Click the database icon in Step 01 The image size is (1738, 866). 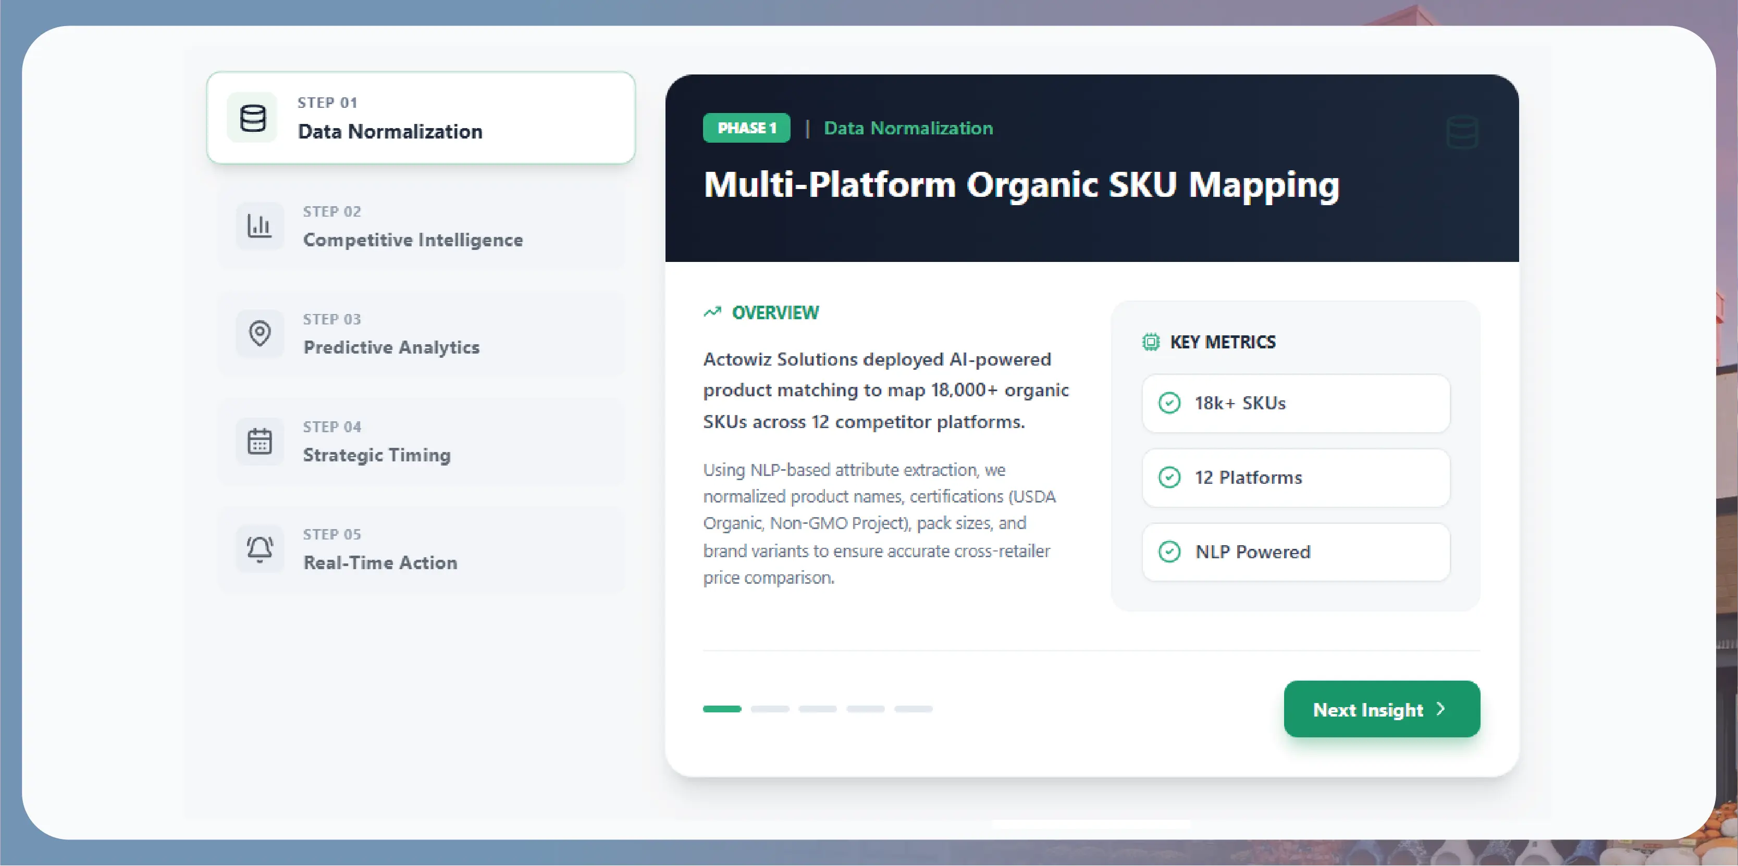pyautogui.click(x=252, y=118)
